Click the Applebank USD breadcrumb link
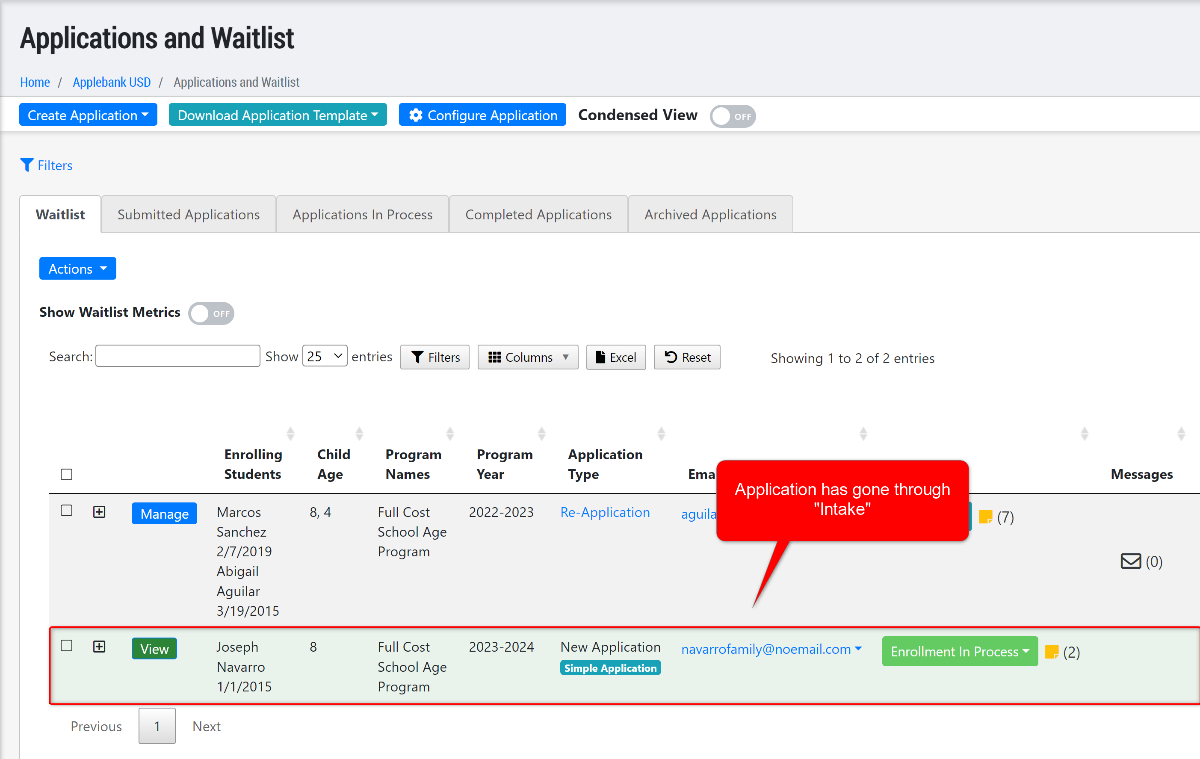1200x759 pixels. point(112,82)
